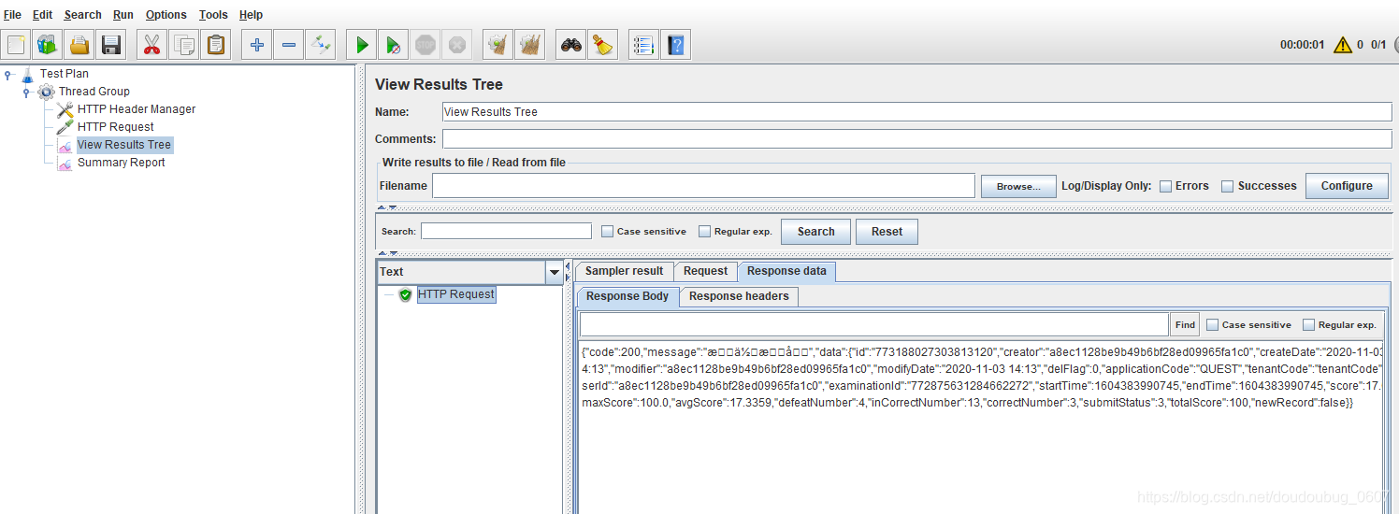1399x514 pixels.
Task: Open Search with binoculars icon
Action: pyautogui.click(x=570, y=44)
